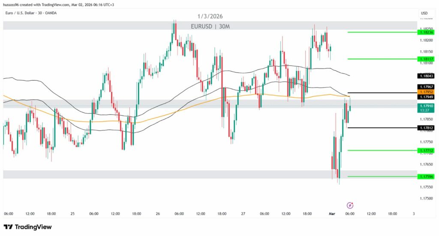This screenshot has width=439, height=236.
Task: Click the 27 date on time axis
Action: pos(243,213)
